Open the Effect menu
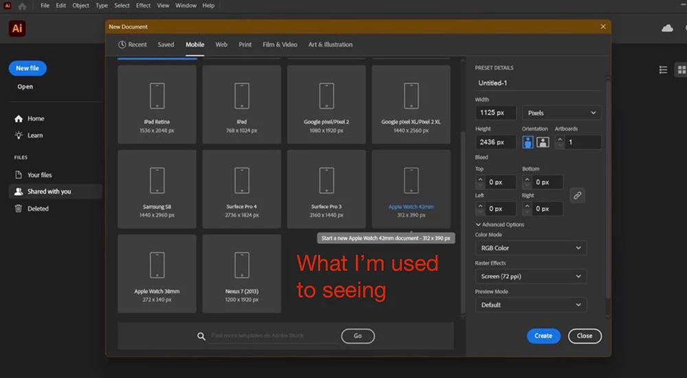Viewport: 687px width, 378px height. tap(144, 5)
